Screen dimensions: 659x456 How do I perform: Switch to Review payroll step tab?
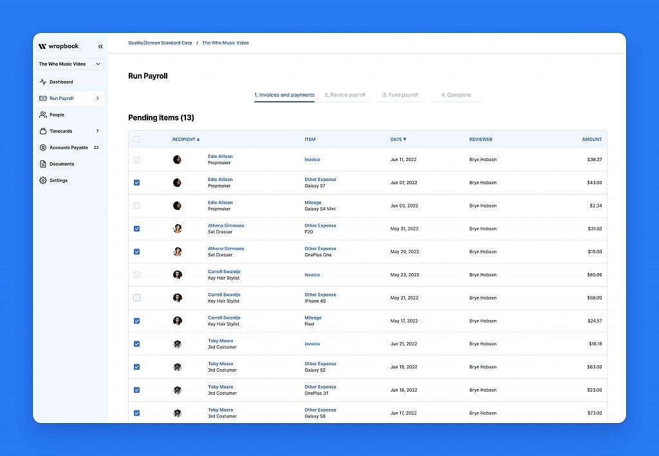[x=344, y=95]
